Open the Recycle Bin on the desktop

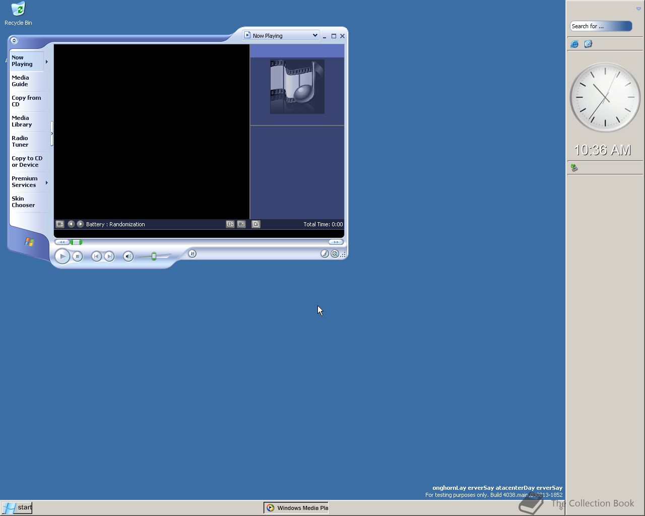[x=18, y=14]
